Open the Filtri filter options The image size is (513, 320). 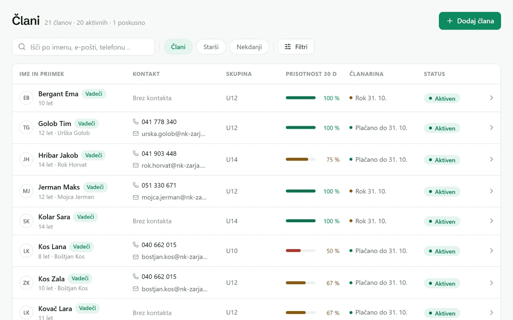pos(296,47)
